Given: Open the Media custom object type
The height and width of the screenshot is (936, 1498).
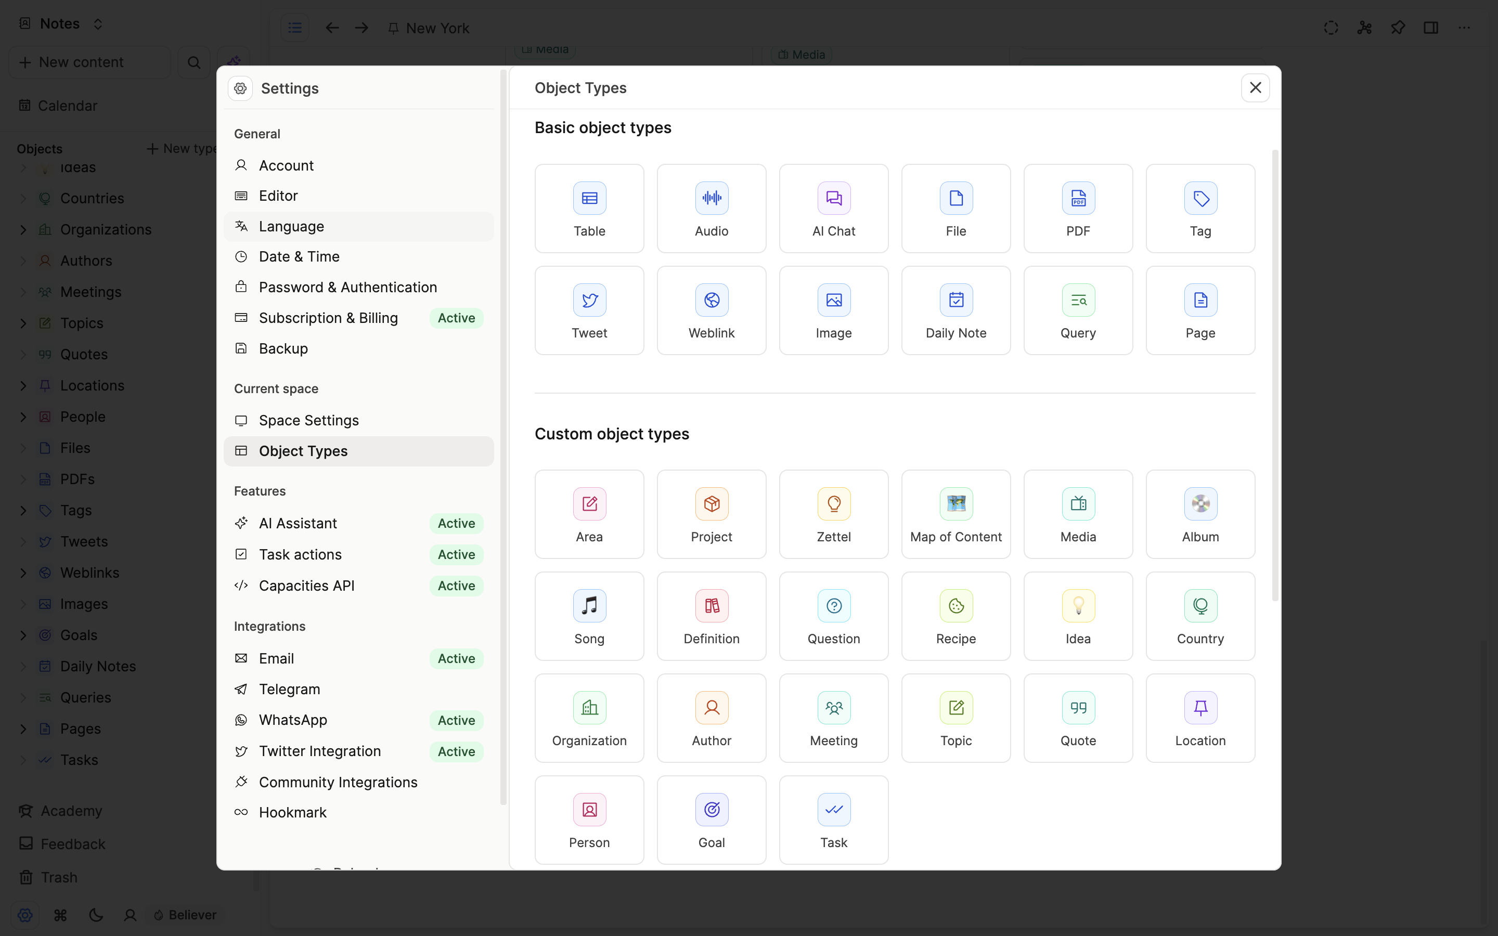Looking at the screenshot, I should 1078,514.
